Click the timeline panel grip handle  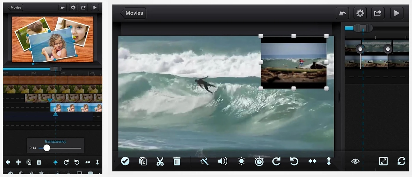(x=339, y=97)
